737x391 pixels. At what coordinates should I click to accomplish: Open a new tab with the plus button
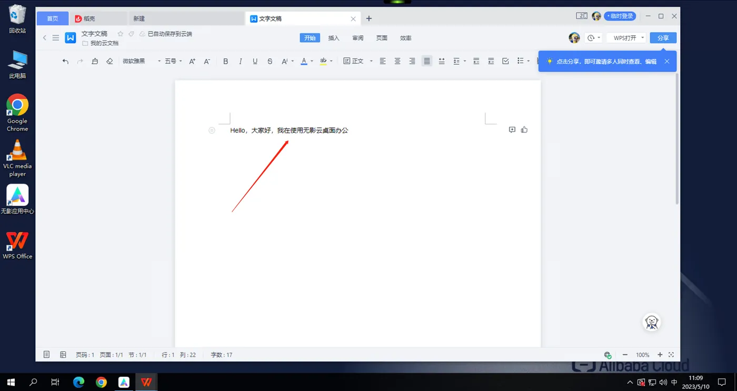369,18
